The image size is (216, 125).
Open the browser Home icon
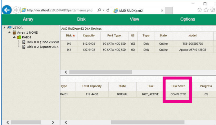[x=200, y=10]
